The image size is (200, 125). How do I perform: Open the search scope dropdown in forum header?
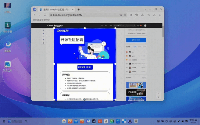[x=116, y=26]
